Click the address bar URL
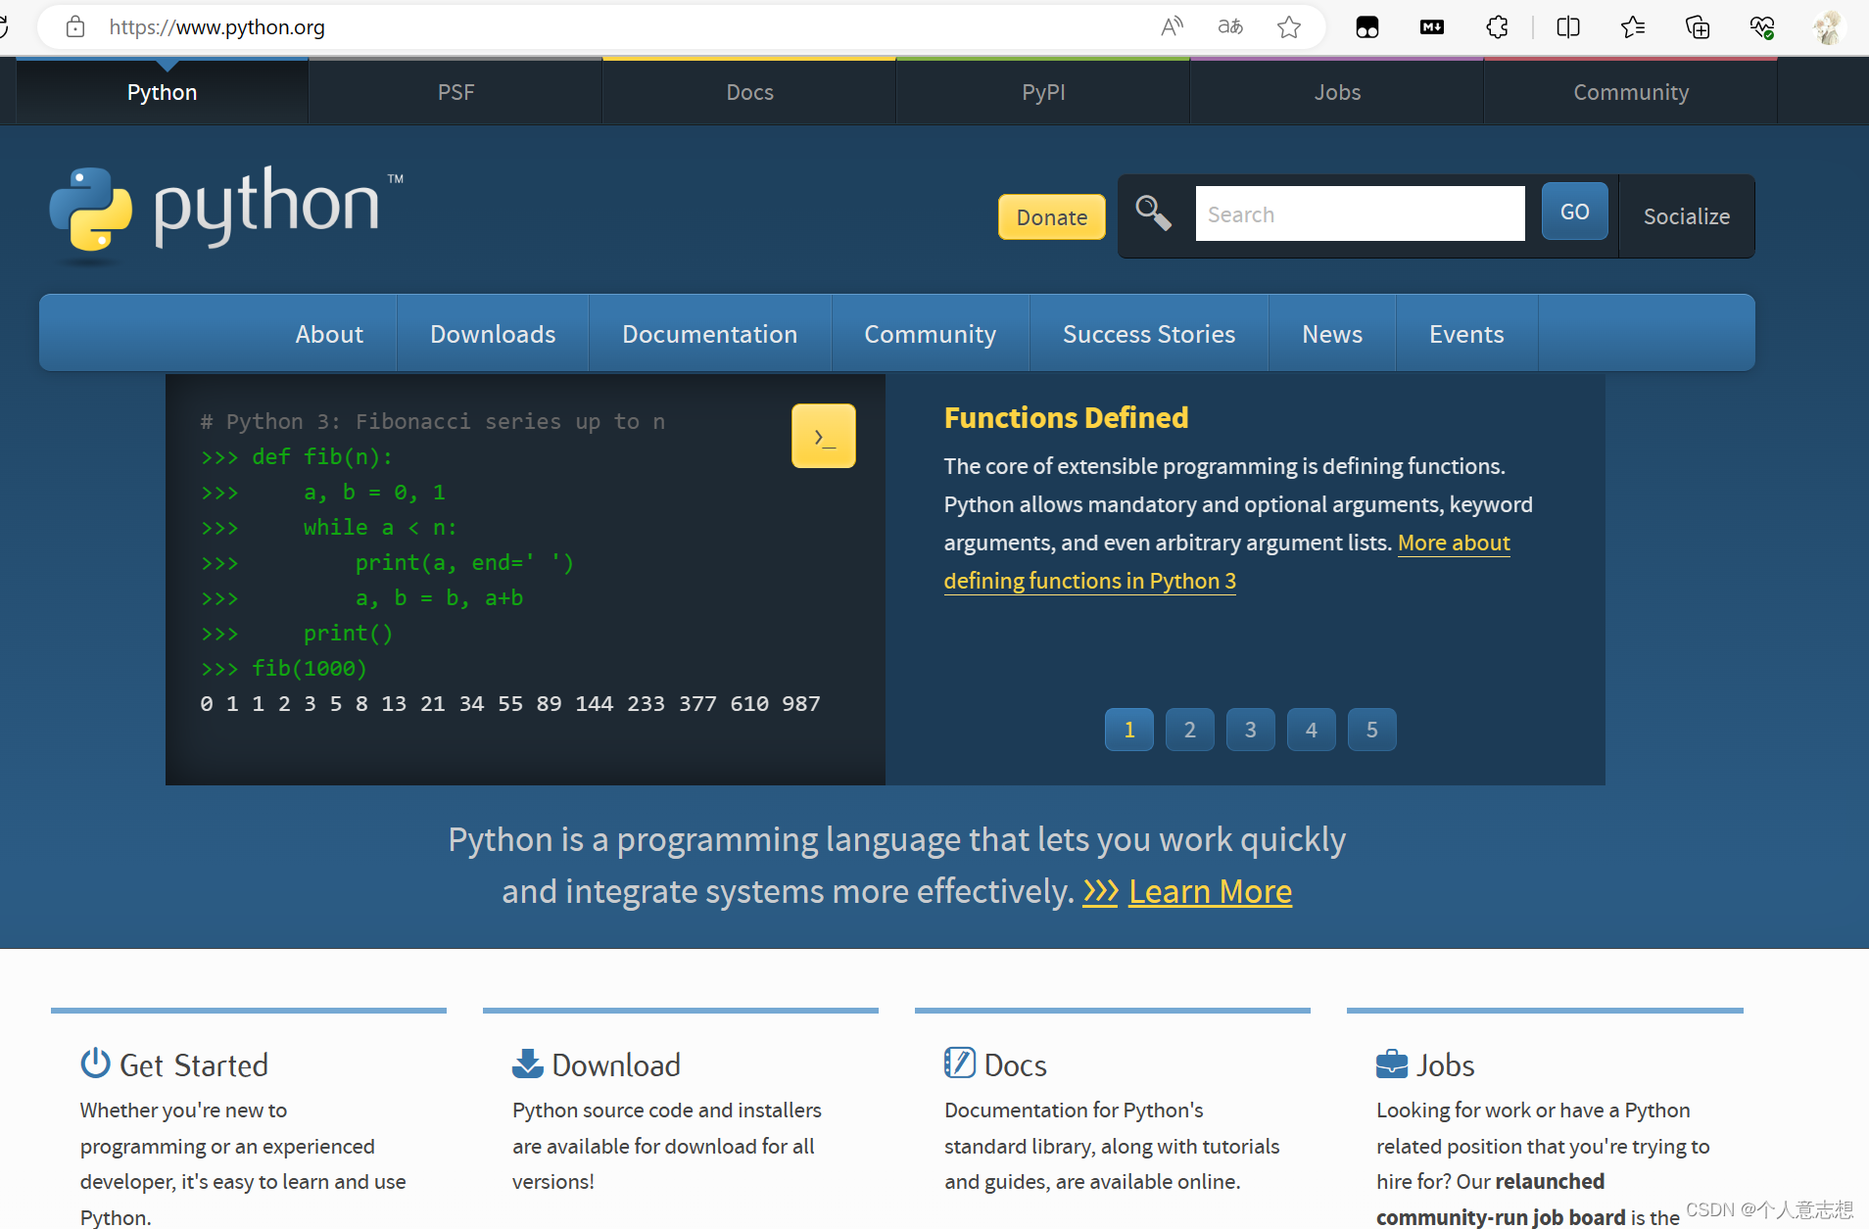Screen dimensions: 1869x1229 tap(217, 26)
